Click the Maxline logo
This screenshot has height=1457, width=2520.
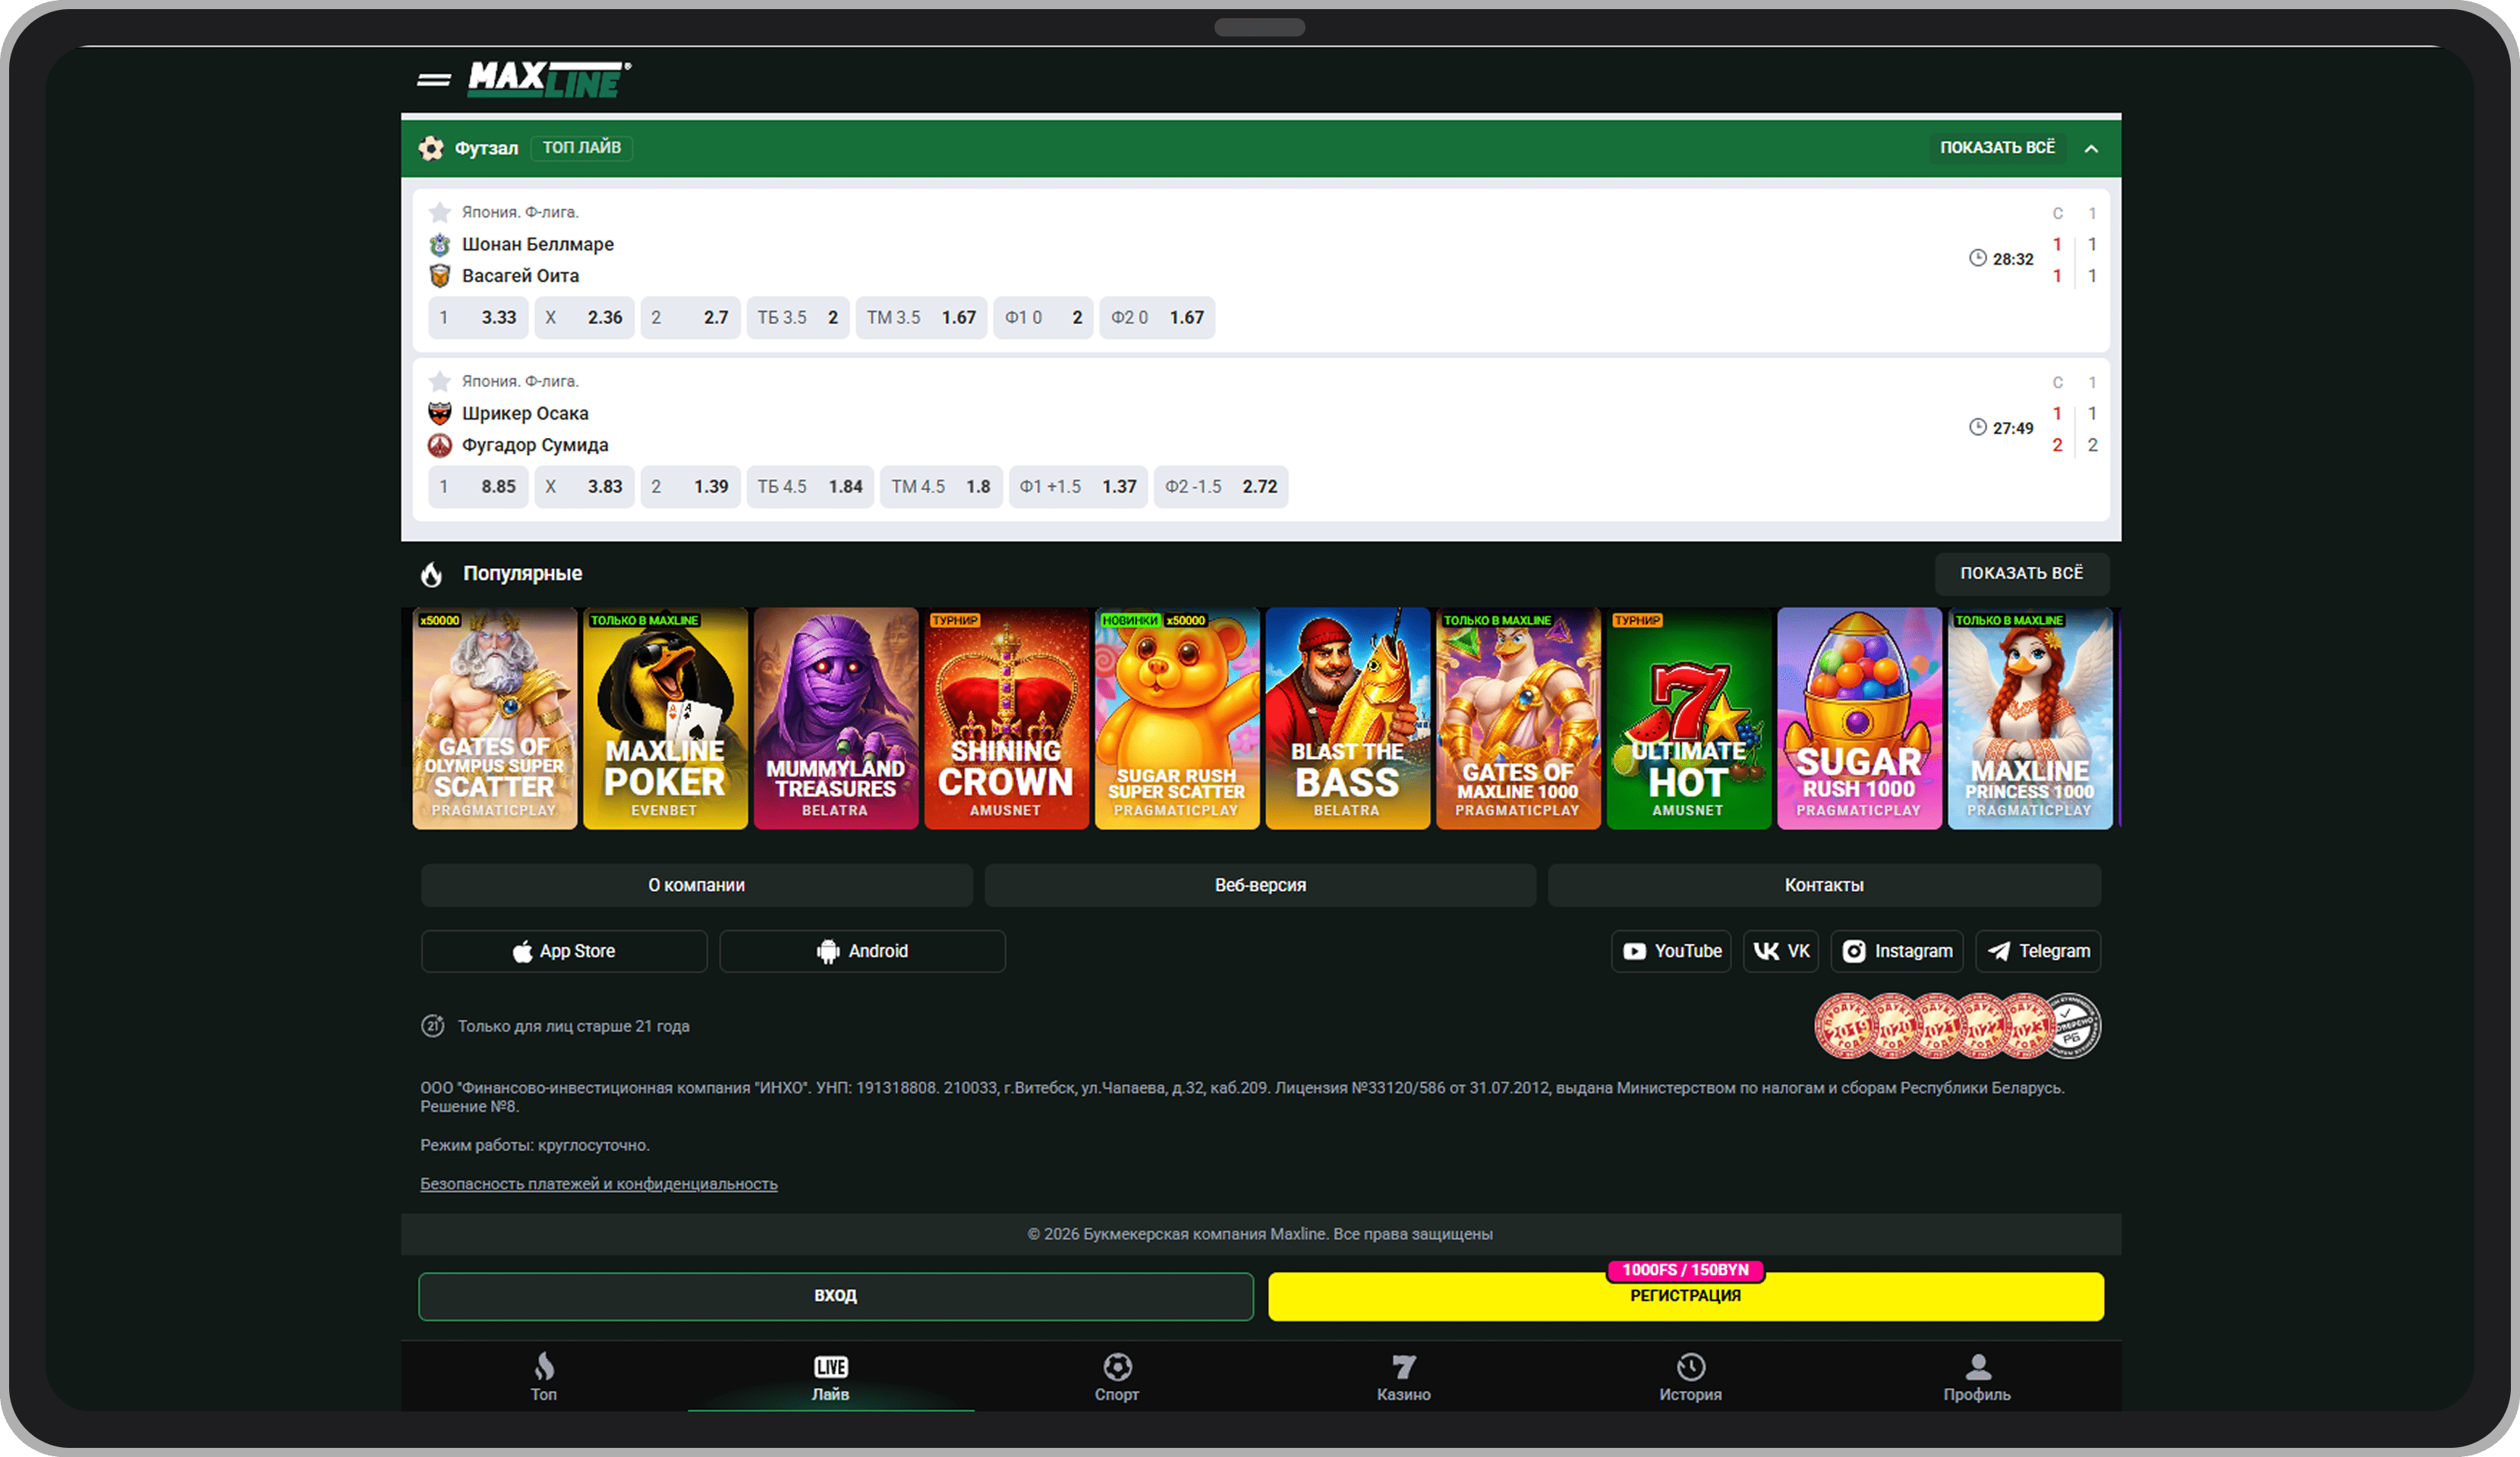pyautogui.click(x=549, y=80)
